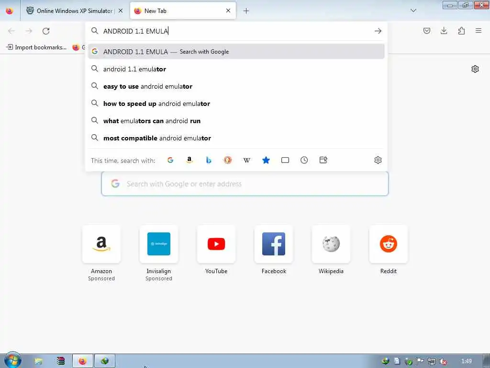Viewport: 490px width, 368px height.
Task: Choose suggestion 'how to speed up android emulator'
Action: (236, 103)
